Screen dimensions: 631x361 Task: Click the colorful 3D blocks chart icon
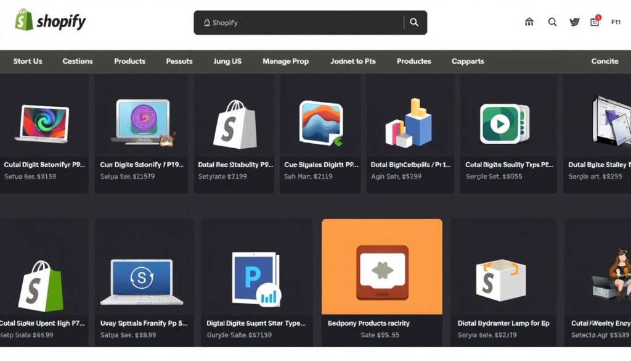[x=409, y=123]
